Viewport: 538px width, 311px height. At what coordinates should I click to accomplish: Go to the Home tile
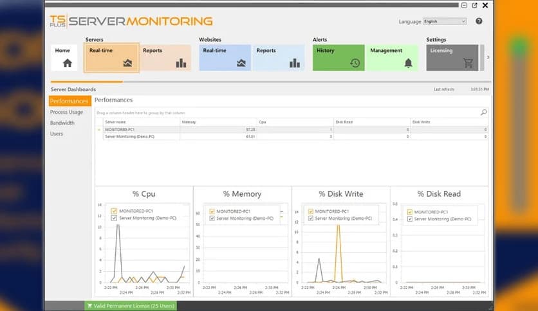64,58
